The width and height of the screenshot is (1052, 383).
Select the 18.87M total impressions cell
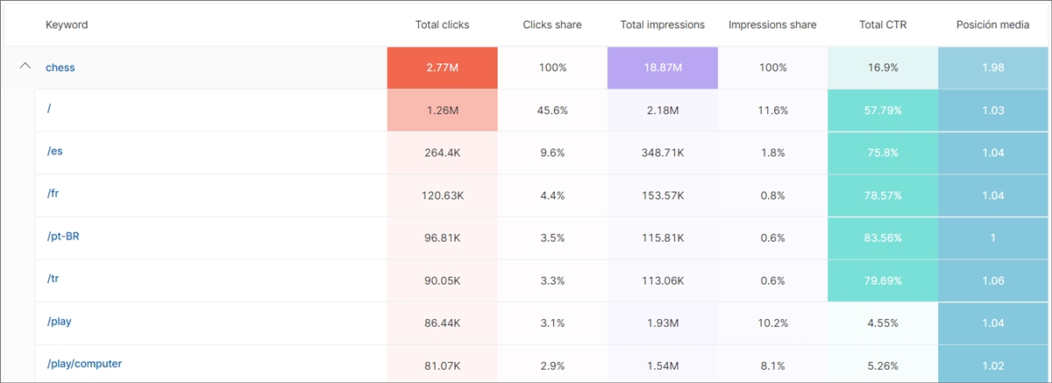coord(662,67)
